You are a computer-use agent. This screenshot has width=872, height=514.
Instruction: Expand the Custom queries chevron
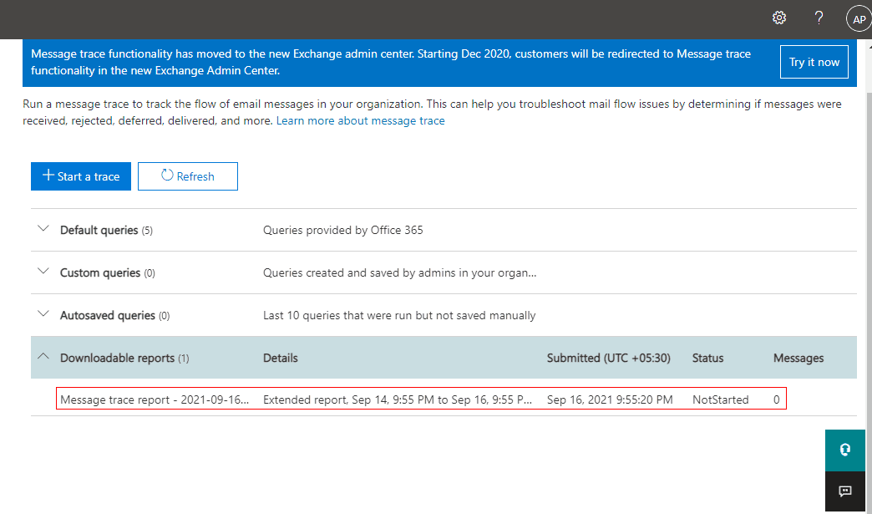coord(44,272)
